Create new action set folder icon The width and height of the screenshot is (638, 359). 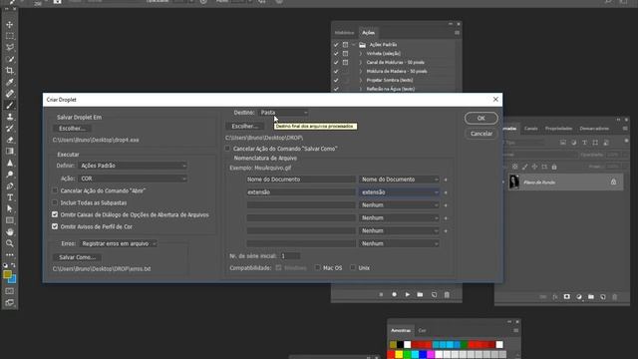(421, 294)
